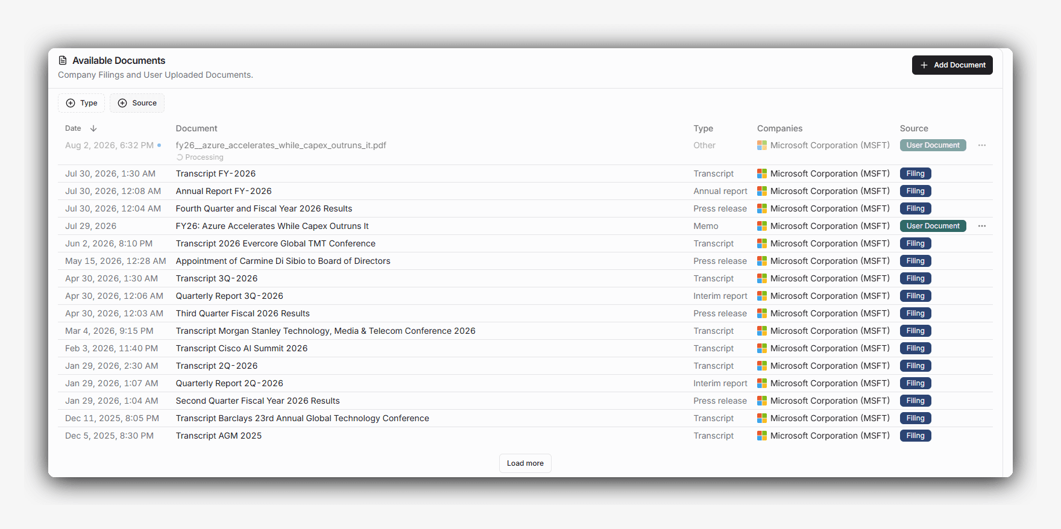Select May 15, 2026, 12:28 AM date
1061x529 pixels.
pyautogui.click(x=115, y=261)
